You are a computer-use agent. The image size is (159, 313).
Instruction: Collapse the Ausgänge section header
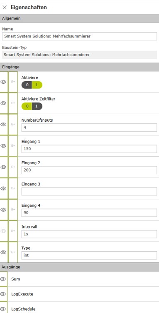click(80, 267)
